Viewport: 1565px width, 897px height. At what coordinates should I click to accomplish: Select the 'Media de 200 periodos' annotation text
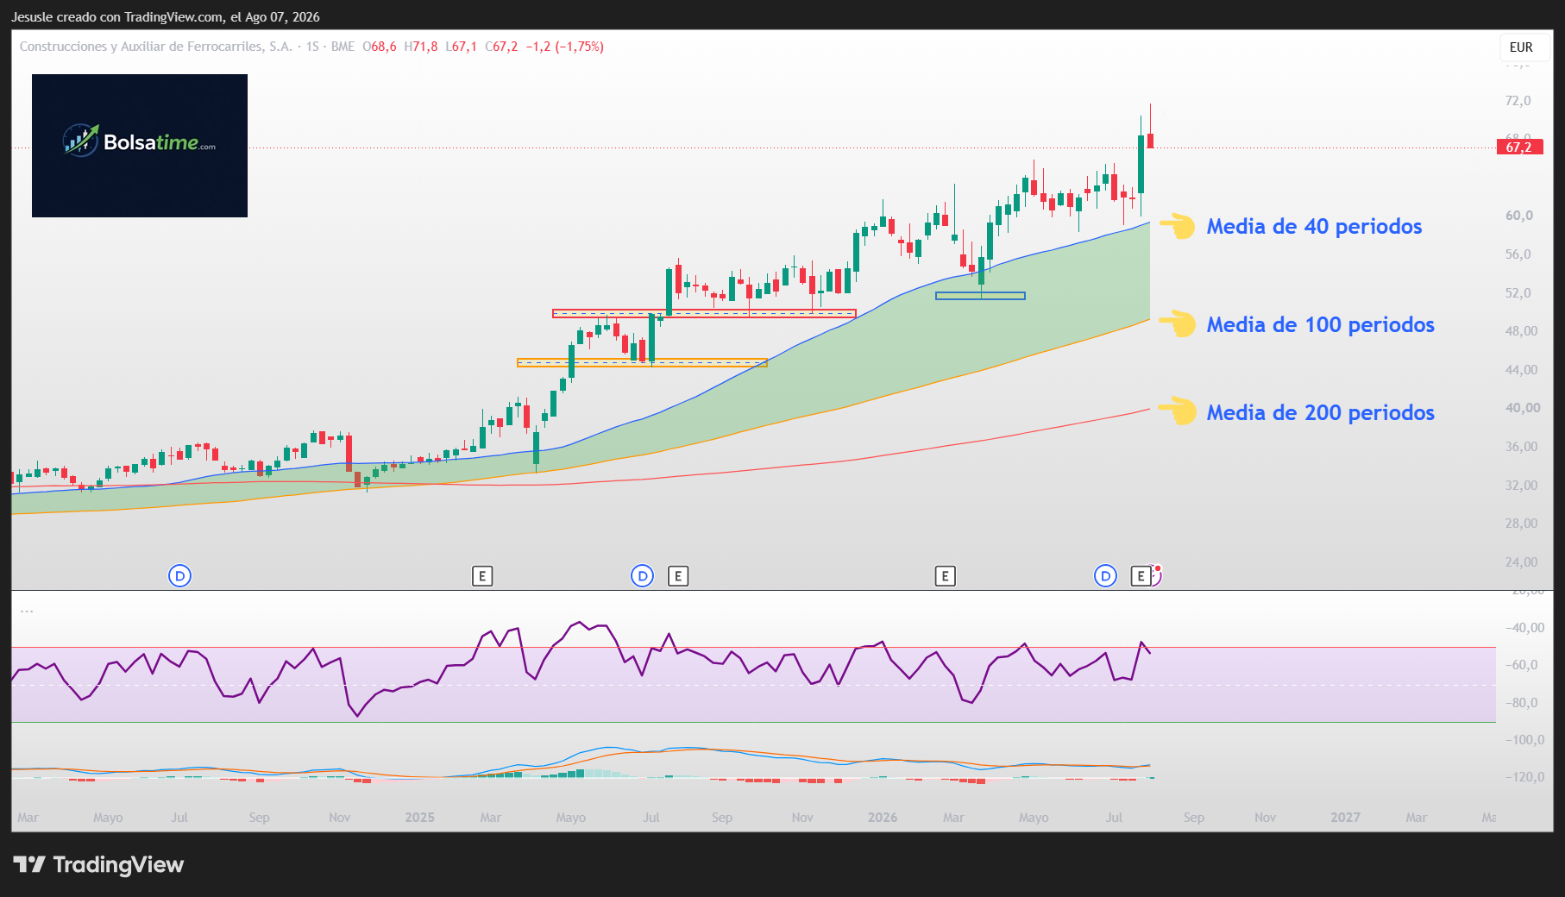(1320, 413)
